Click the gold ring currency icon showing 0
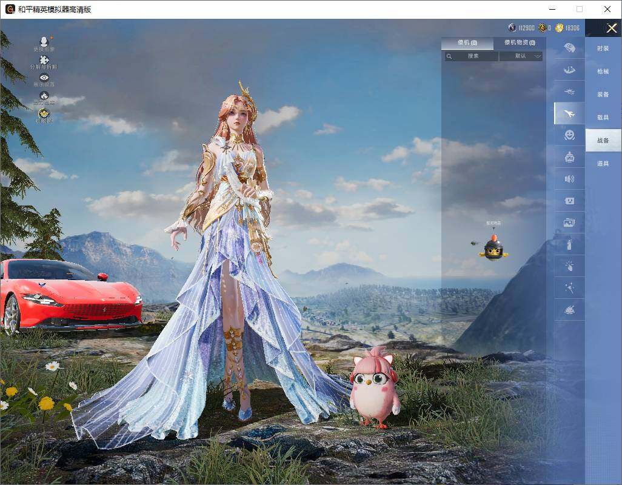 pos(542,28)
